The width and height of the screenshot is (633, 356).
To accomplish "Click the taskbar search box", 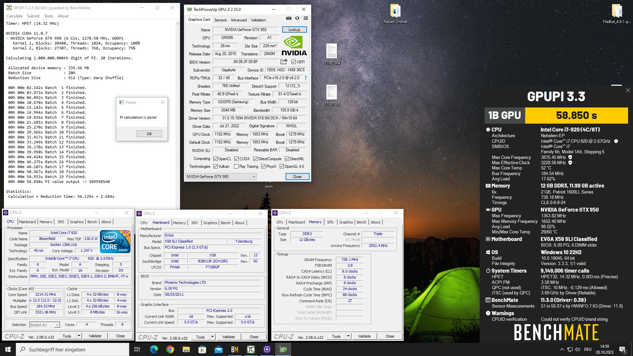I will click(x=73, y=349).
